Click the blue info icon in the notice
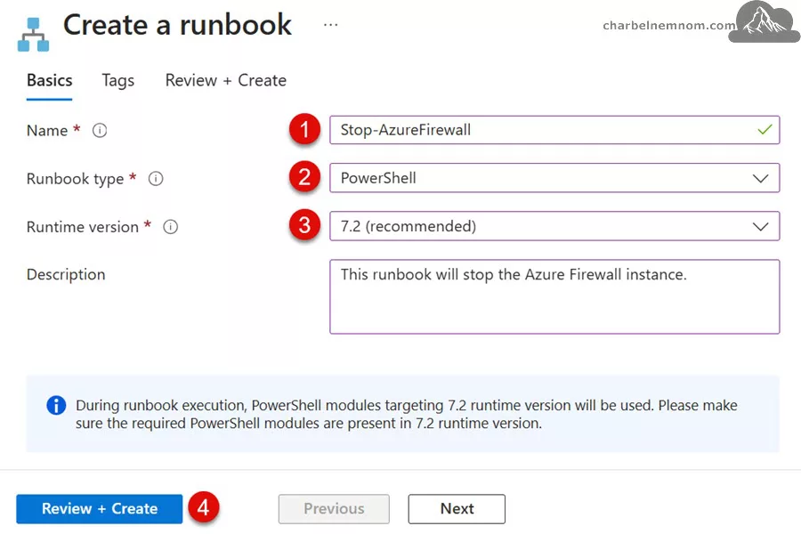This screenshot has width=801, height=534. pos(56,405)
